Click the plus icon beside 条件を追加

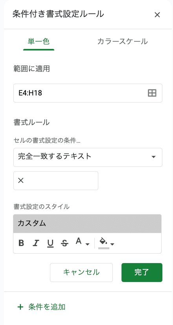pos(20,307)
